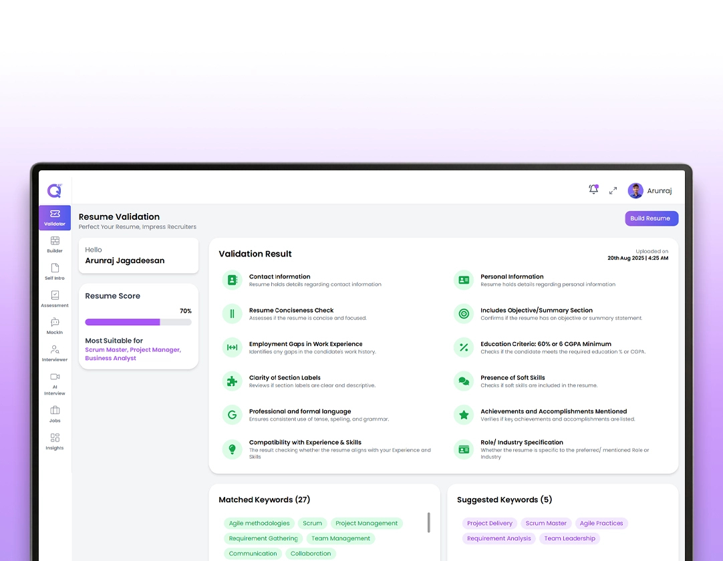Viewport: 723px width, 561px height.
Task: Open the AI Interview page
Action: click(x=55, y=383)
